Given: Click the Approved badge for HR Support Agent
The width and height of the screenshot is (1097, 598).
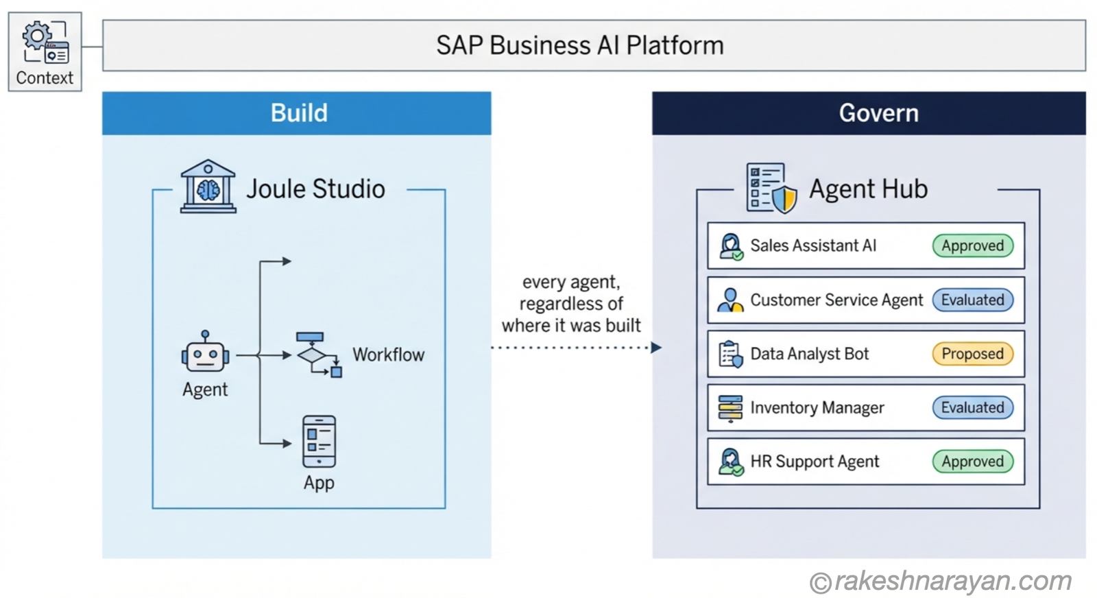Looking at the screenshot, I should click(x=972, y=462).
